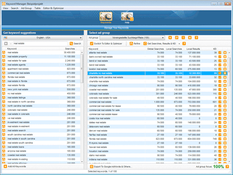Toggle the checkbox beside search field

[6, 44]
